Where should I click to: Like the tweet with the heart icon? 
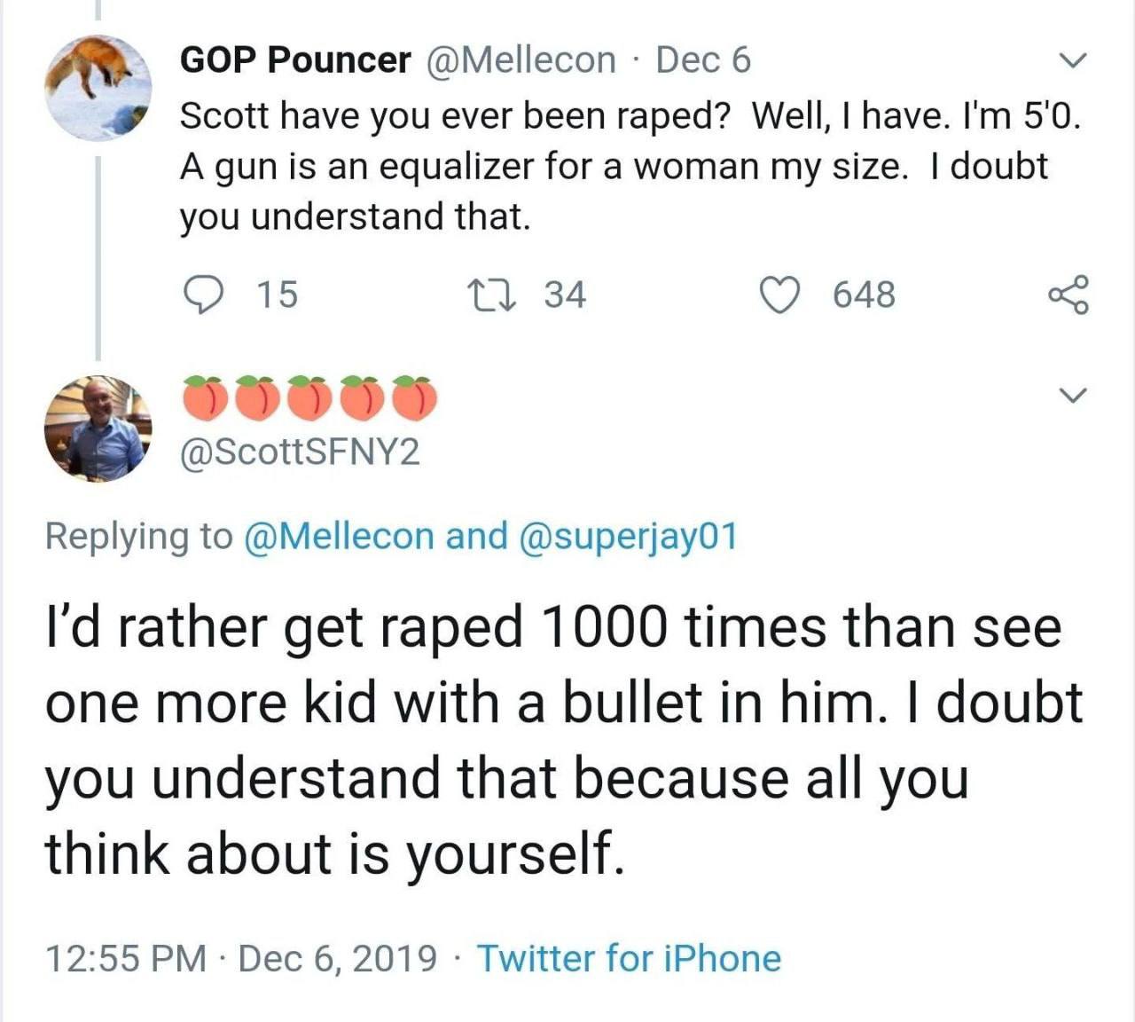tap(781, 295)
